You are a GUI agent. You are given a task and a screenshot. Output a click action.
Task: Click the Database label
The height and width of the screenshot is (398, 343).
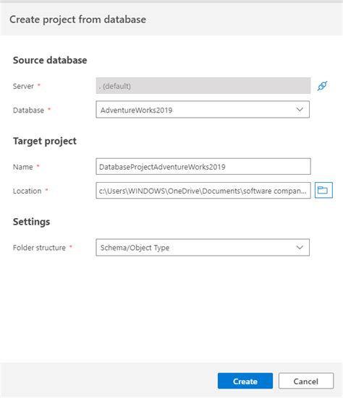(x=28, y=111)
